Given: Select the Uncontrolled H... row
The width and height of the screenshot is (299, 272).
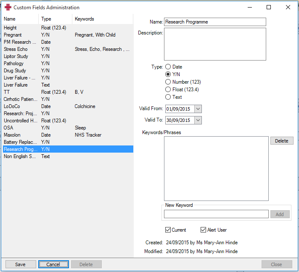Looking at the screenshot, I should pos(68,121).
